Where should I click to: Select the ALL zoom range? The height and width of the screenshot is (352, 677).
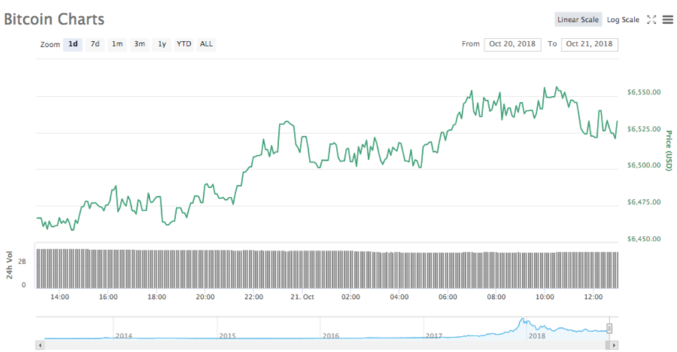(x=206, y=44)
